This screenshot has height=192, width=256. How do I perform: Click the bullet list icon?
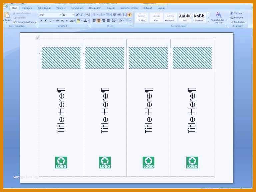[94, 15]
